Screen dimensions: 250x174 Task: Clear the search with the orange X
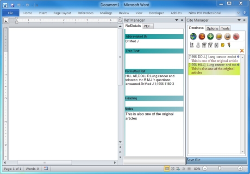(x=242, y=51)
